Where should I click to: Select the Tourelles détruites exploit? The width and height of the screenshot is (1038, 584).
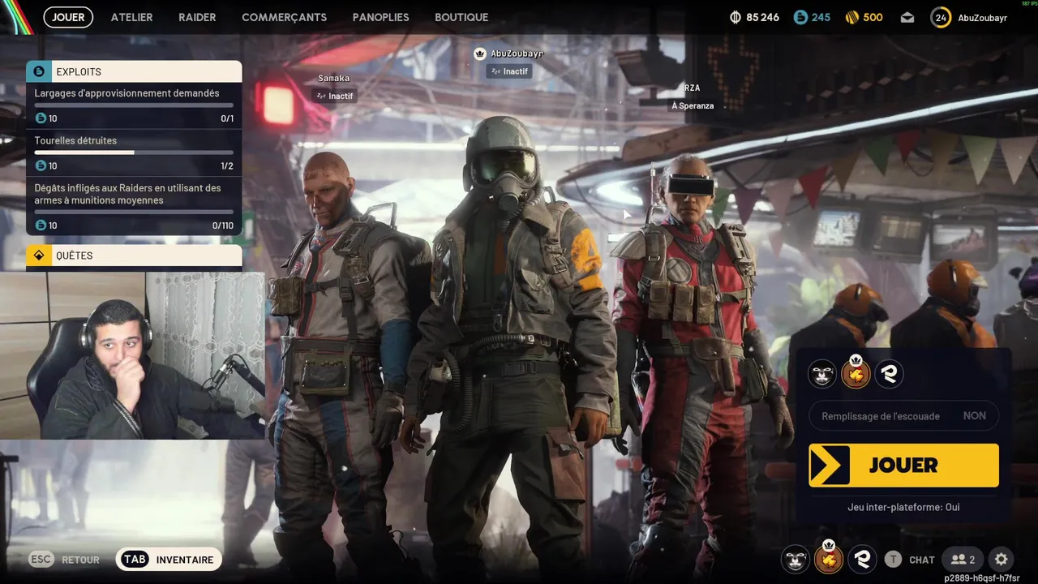(134, 153)
